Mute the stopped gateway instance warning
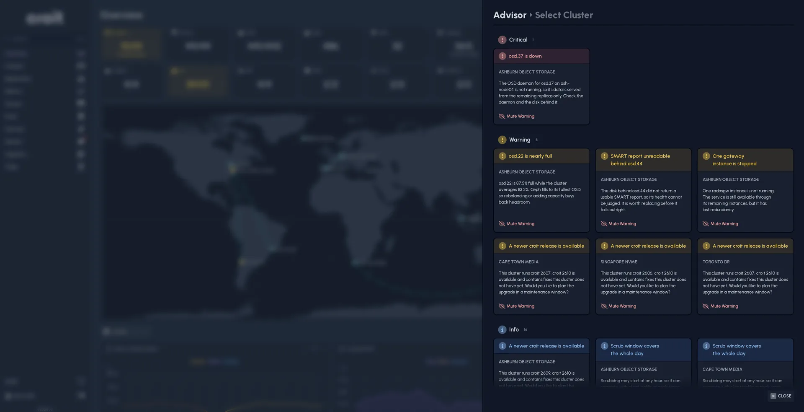 [x=720, y=224]
